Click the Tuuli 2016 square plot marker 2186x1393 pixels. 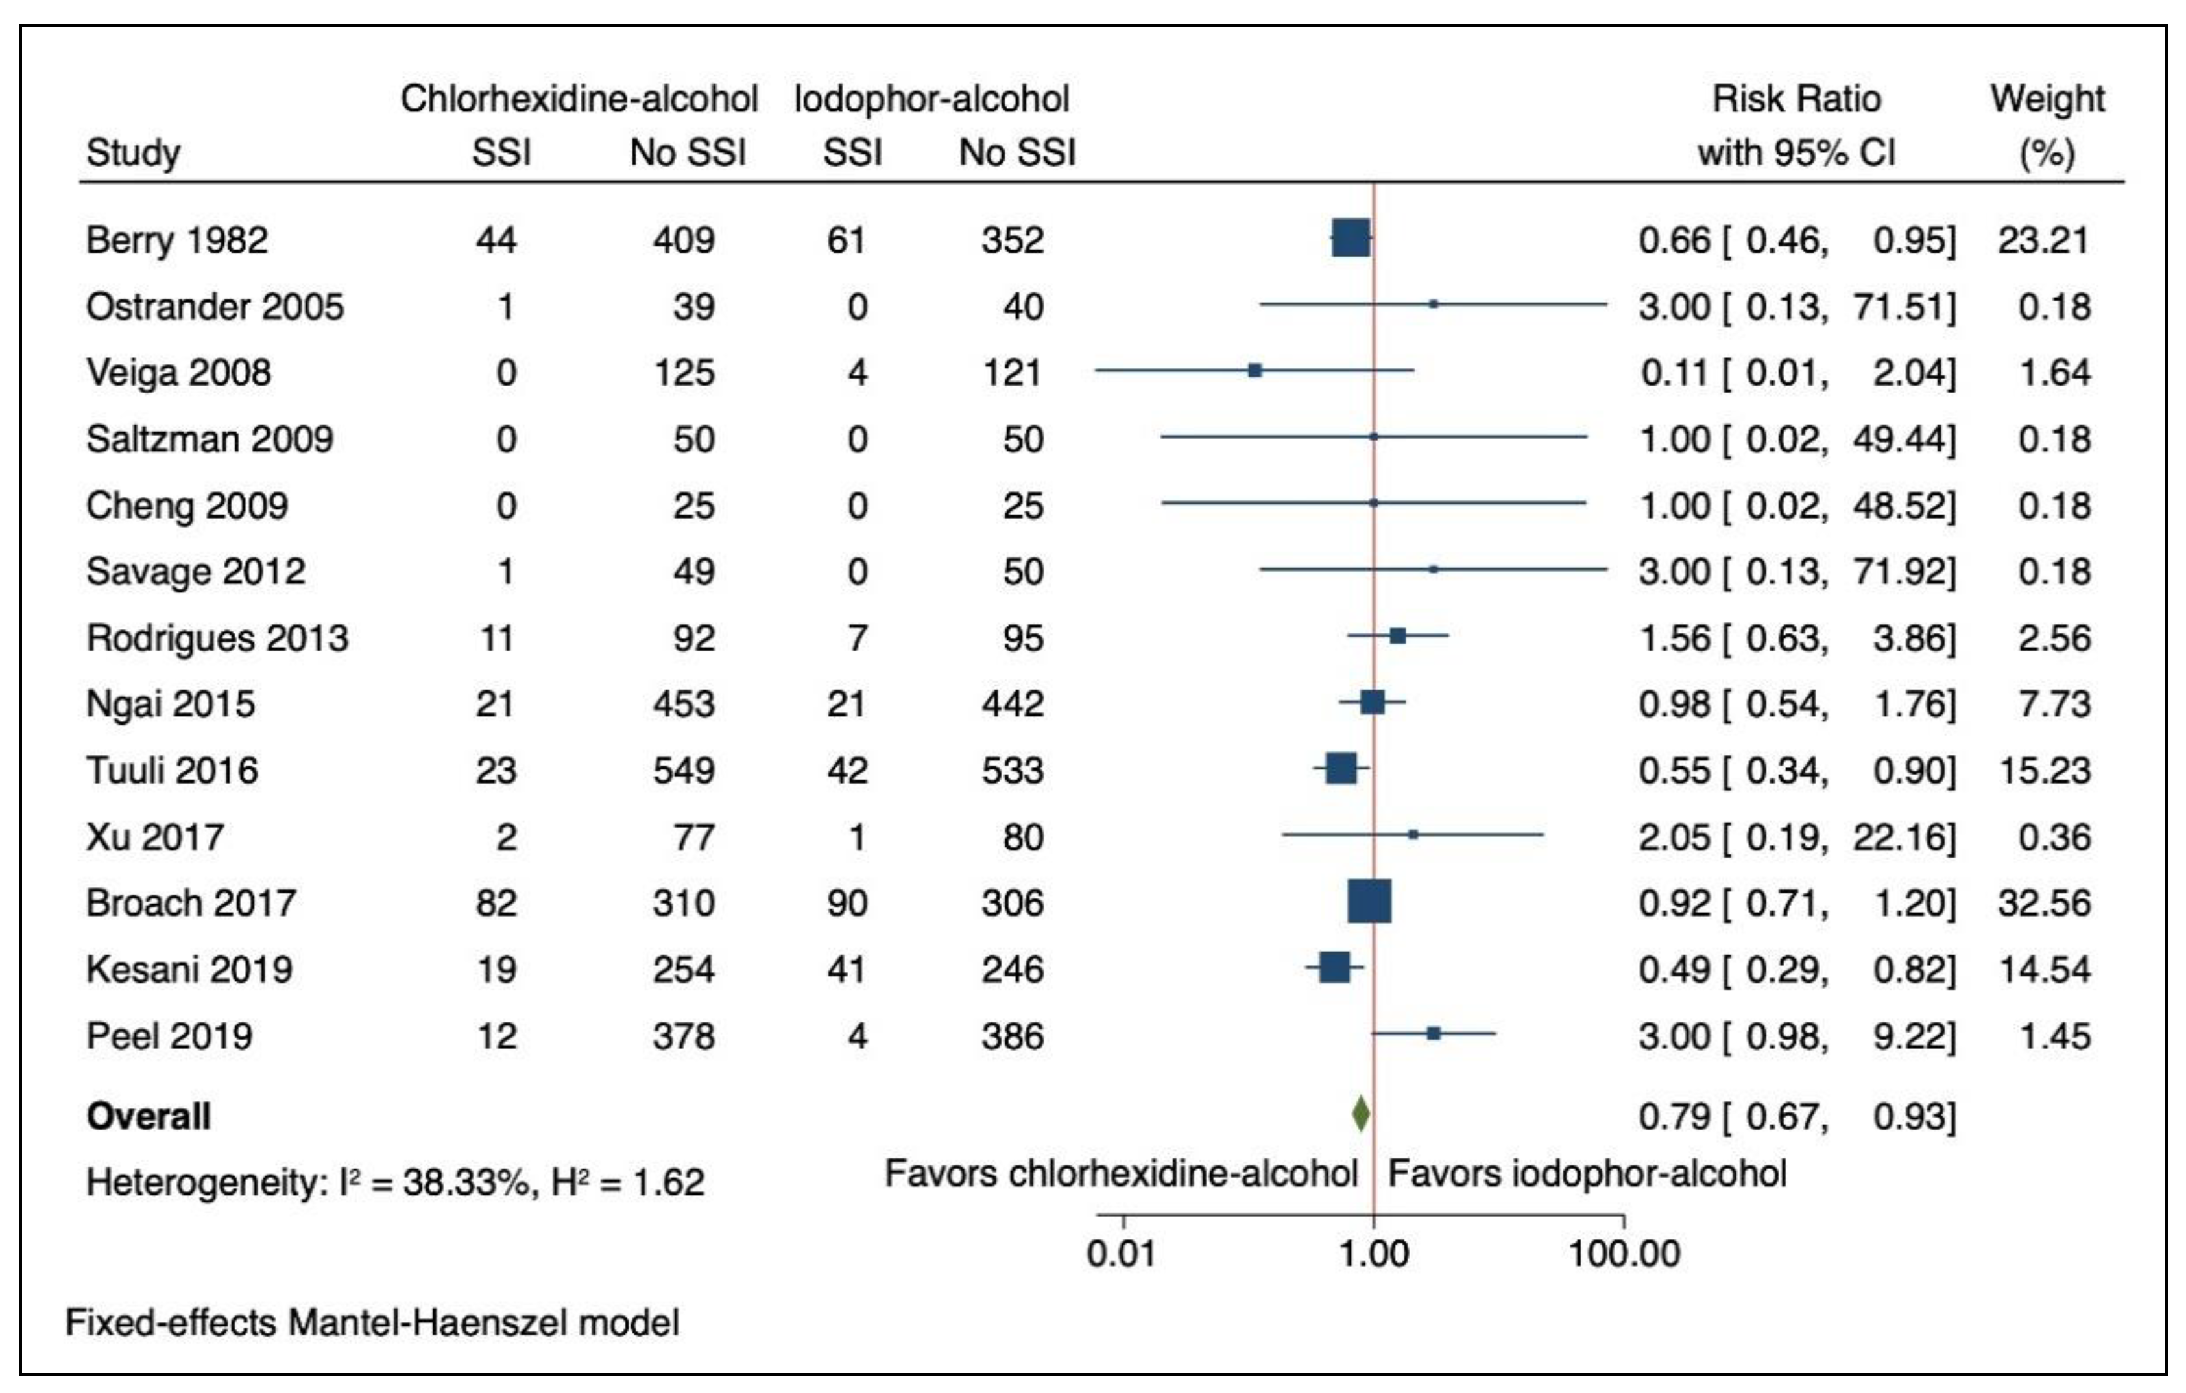tap(1341, 768)
